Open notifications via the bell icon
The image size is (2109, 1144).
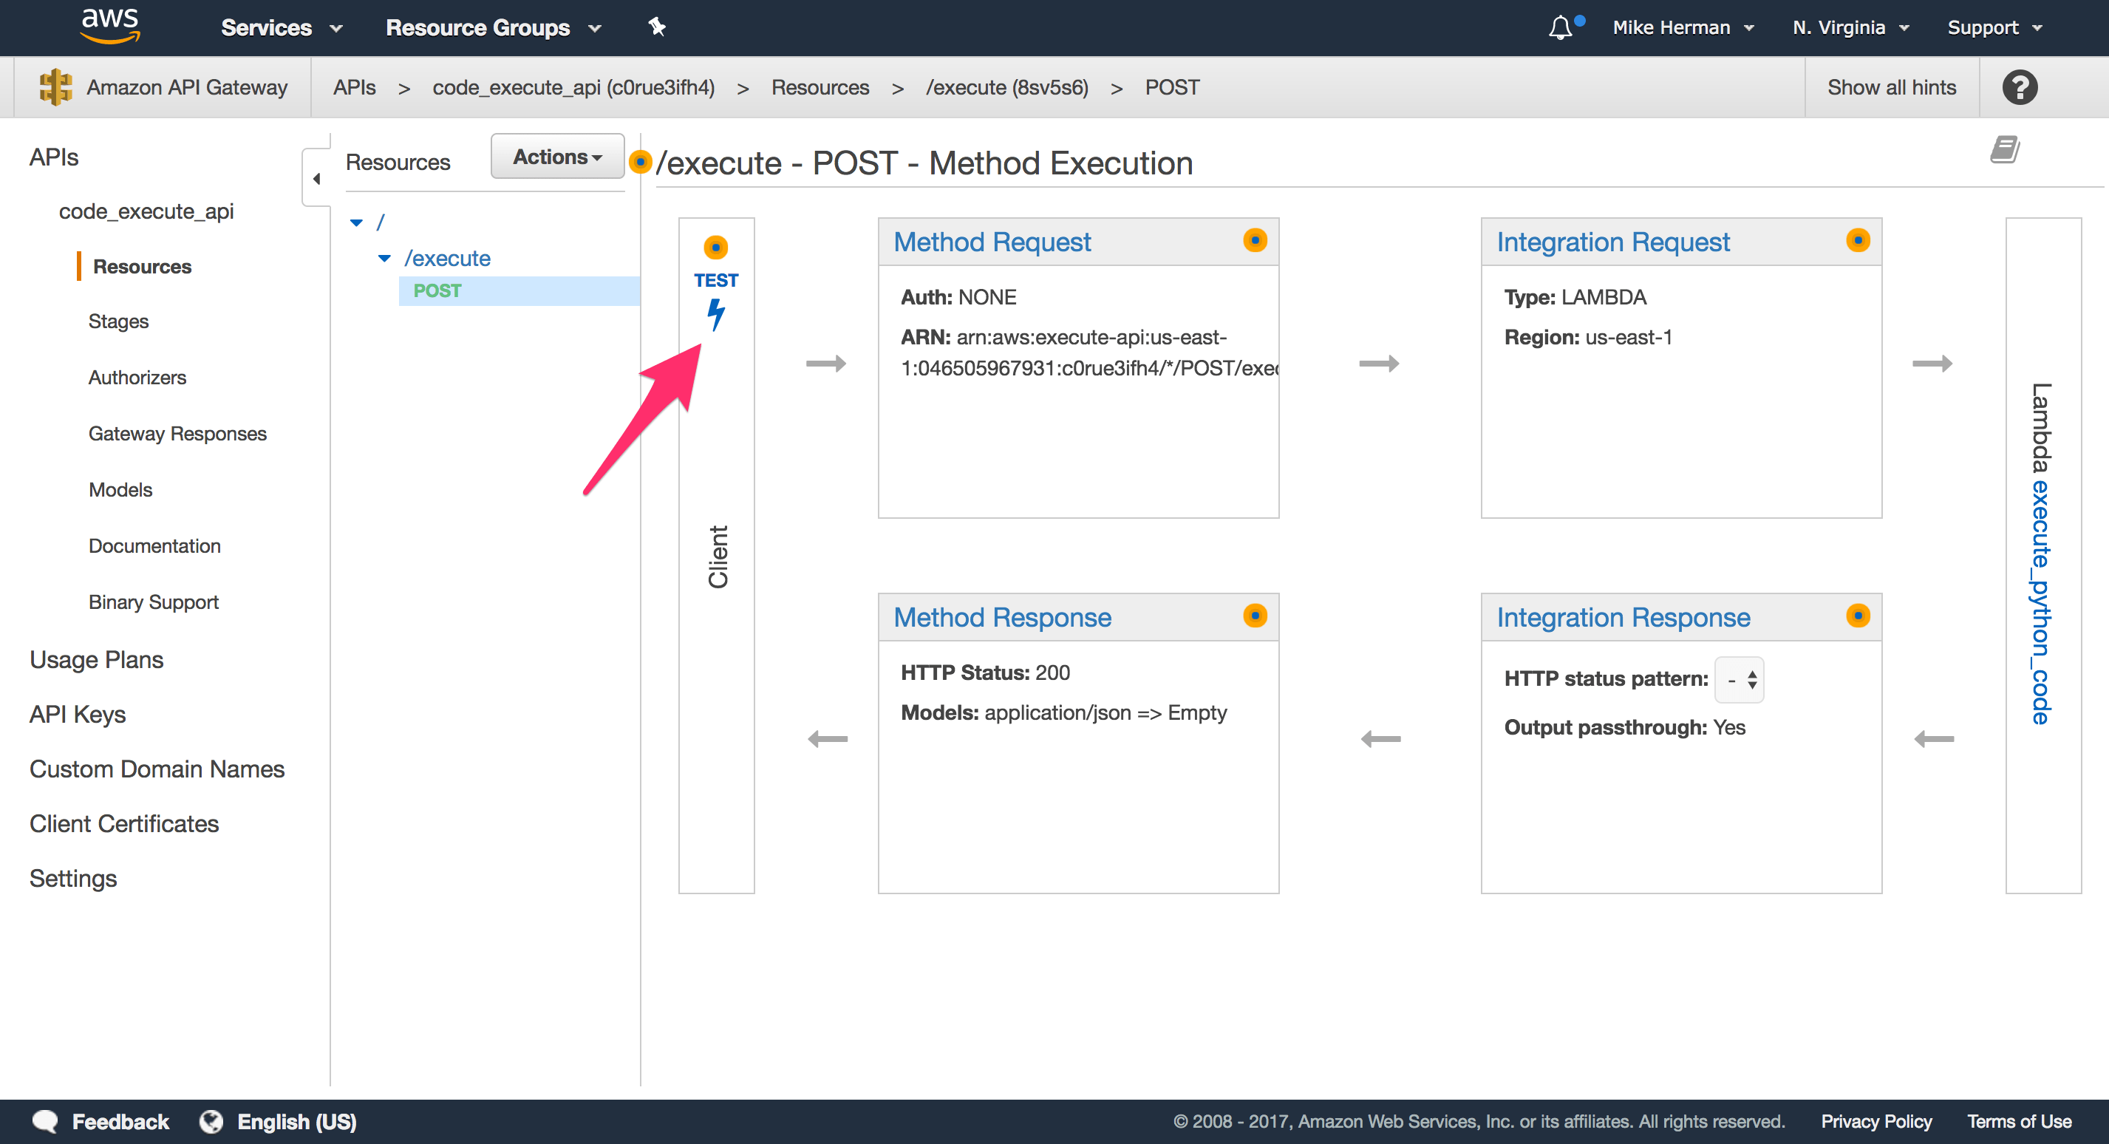[x=1562, y=27]
